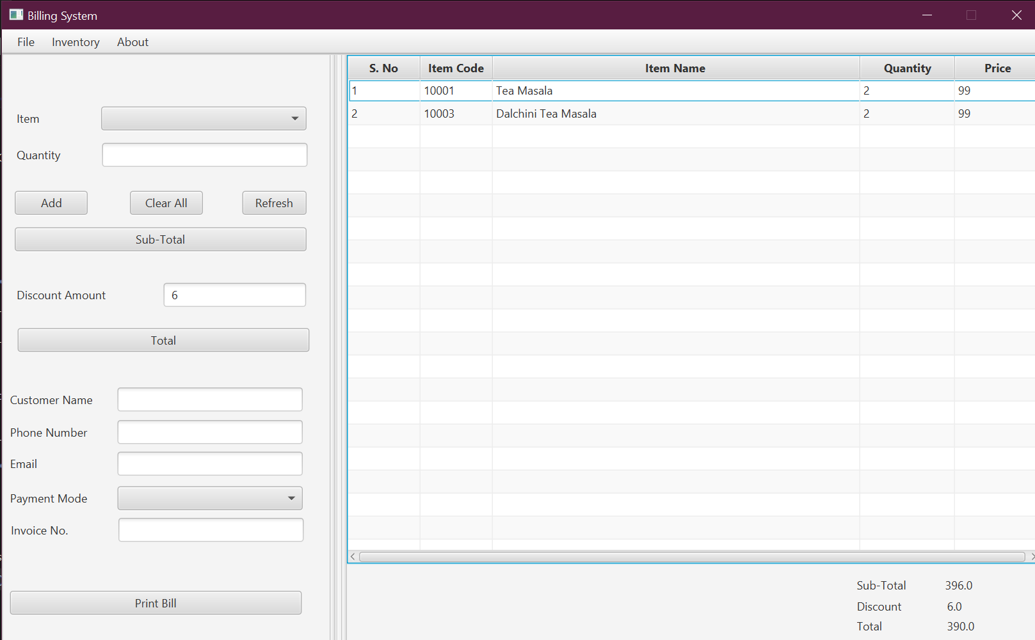
Task: Open the About menu
Action: pos(132,42)
